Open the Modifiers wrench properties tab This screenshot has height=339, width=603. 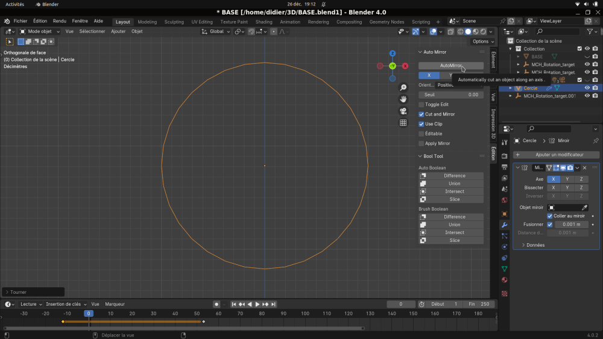pyautogui.click(x=505, y=225)
